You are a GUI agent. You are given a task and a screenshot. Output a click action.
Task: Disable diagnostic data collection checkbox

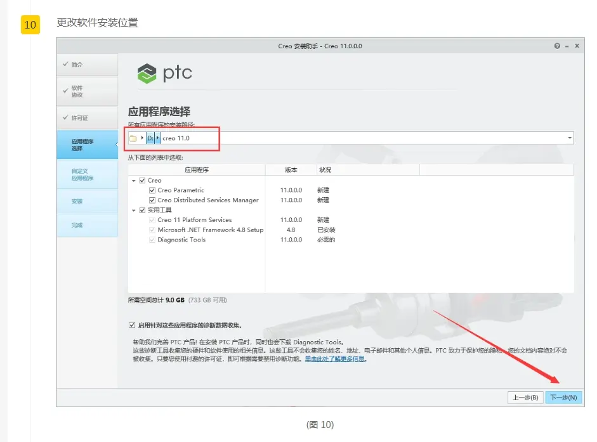click(x=132, y=325)
